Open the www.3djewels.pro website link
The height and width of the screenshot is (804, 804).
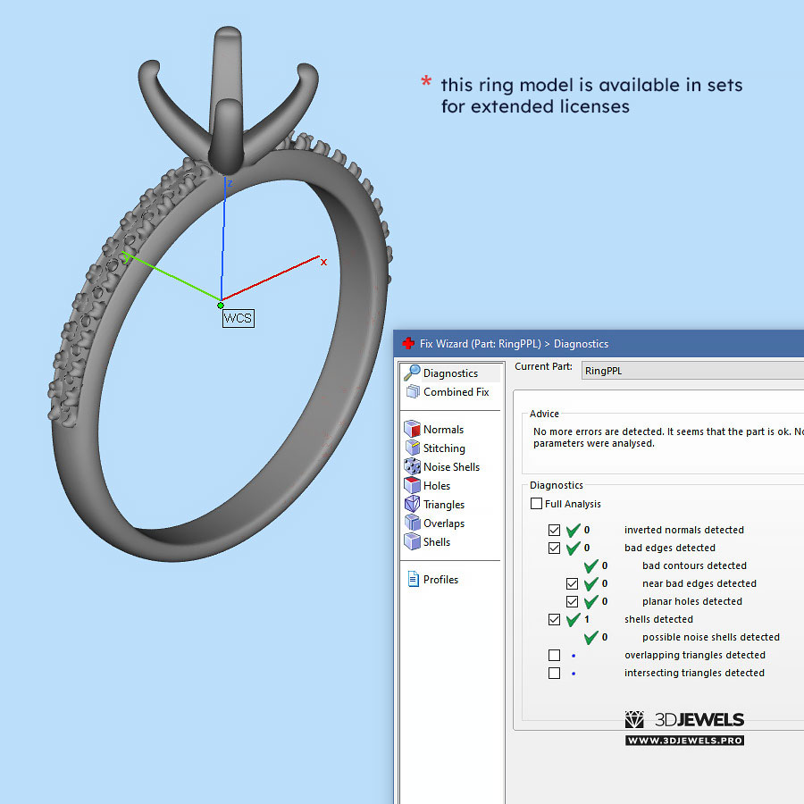[x=684, y=741]
